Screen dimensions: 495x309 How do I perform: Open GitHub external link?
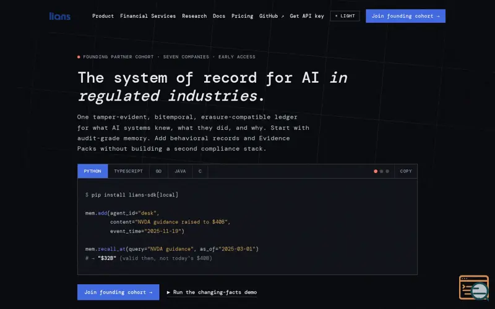coord(272,16)
